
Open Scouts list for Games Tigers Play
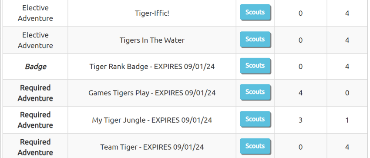tap(255, 92)
